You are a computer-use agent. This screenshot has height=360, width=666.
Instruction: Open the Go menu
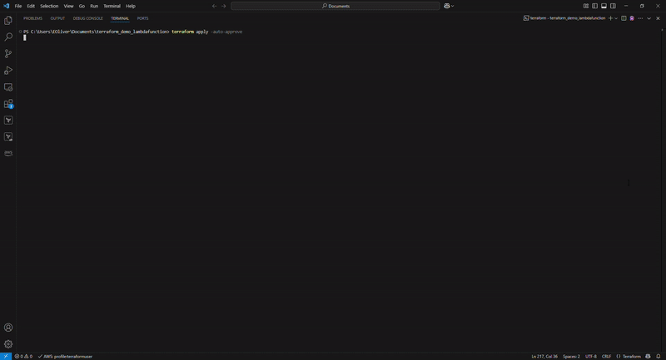(x=82, y=6)
